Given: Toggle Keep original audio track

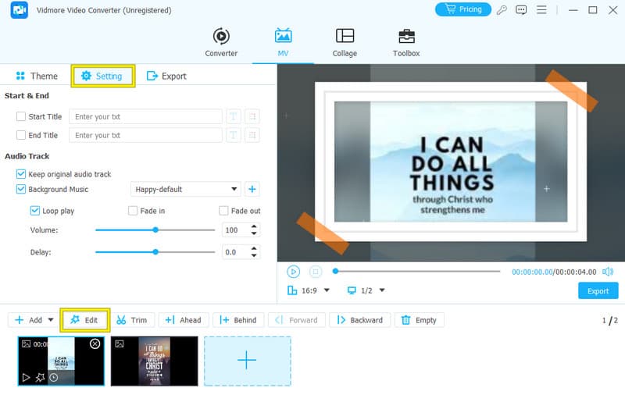Looking at the screenshot, I should tap(21, 174).
